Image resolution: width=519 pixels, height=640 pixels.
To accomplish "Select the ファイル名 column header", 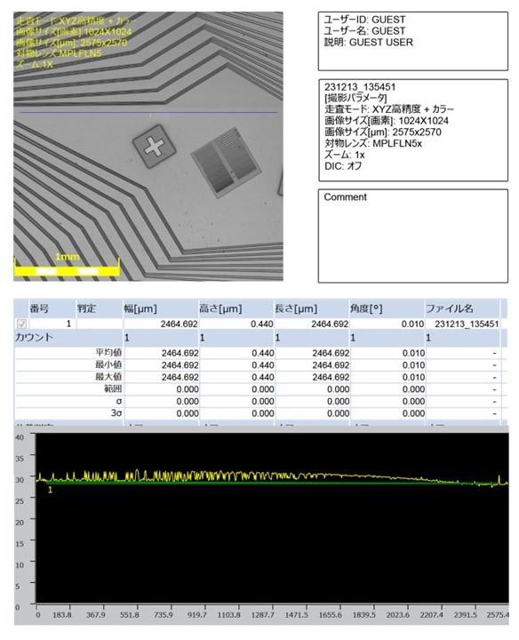I will pos(449,308).
